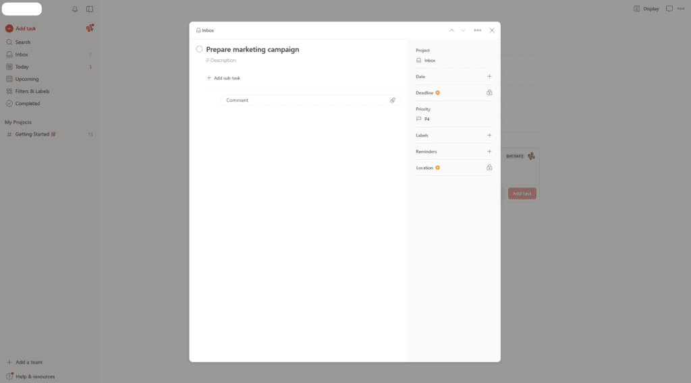Open Date field row

pyautogui.click(x=453, y=77)
